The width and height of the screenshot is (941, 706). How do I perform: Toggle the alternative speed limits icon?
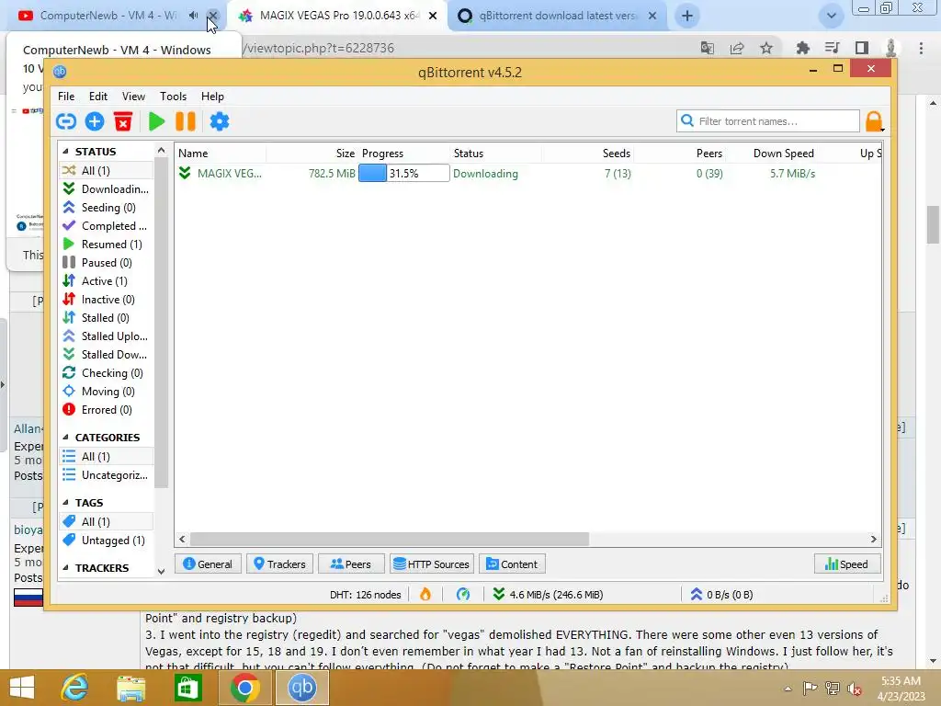[x=463, y=595]
